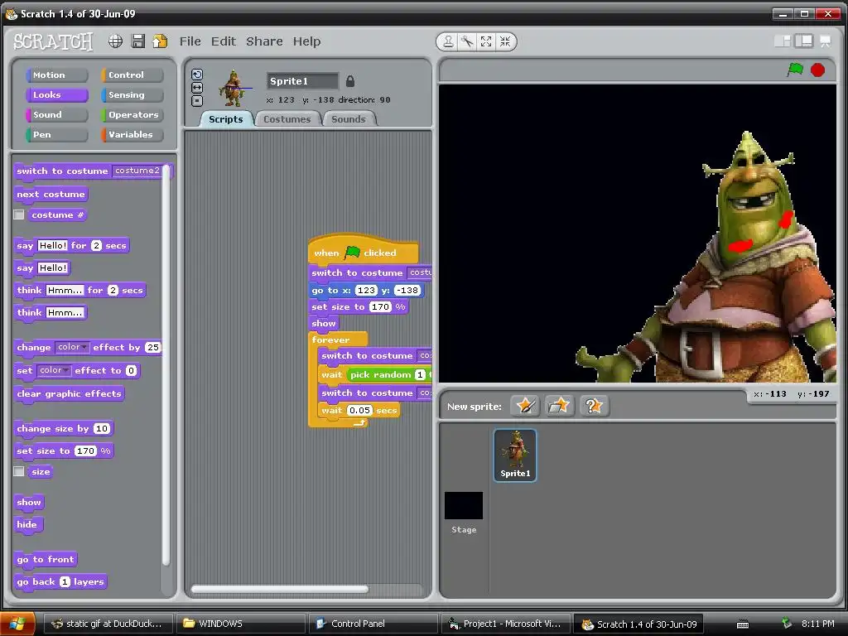The height and width of the screenshot is (636, 848).
Task: Open the Edit menu
Action: tap(224, 41)
